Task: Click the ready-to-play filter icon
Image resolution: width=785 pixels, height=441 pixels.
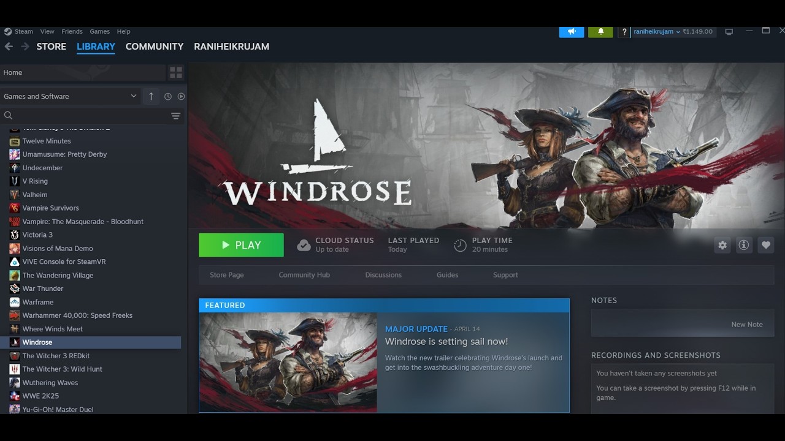Action: click(181, 96)
